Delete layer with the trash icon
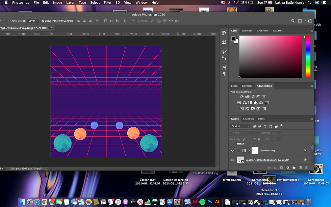The image size is (331, 207). click(306, 167)
